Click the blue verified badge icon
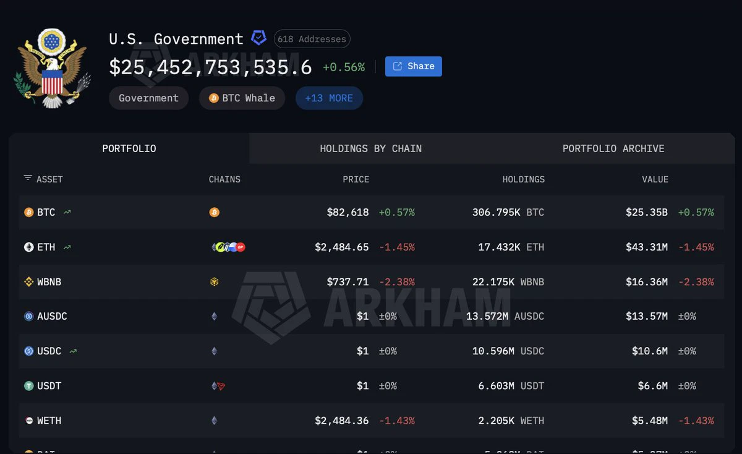 tap(258, 38)
